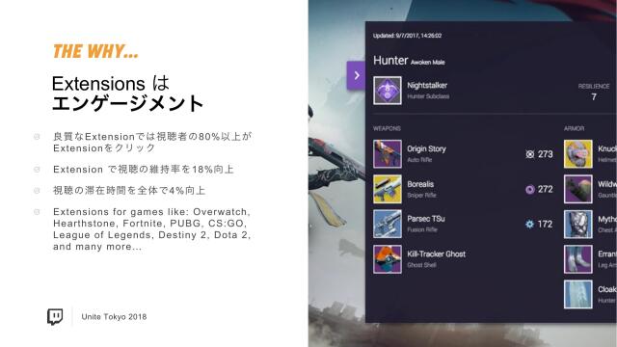Click the 'Origin Story' weapon name
617x347 pixels.
coord(426,148)
